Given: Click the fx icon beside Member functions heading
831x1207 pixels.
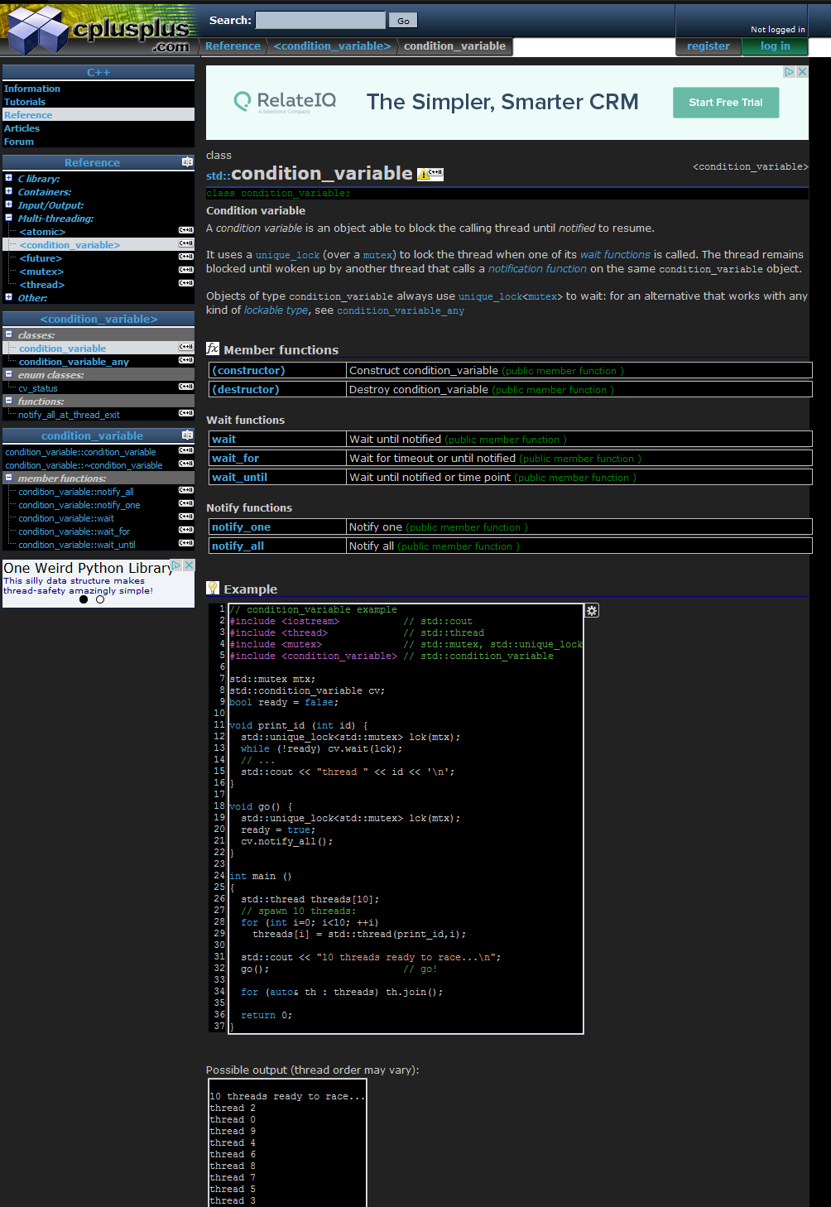Looking at the screenshot, I should [212, 349].
